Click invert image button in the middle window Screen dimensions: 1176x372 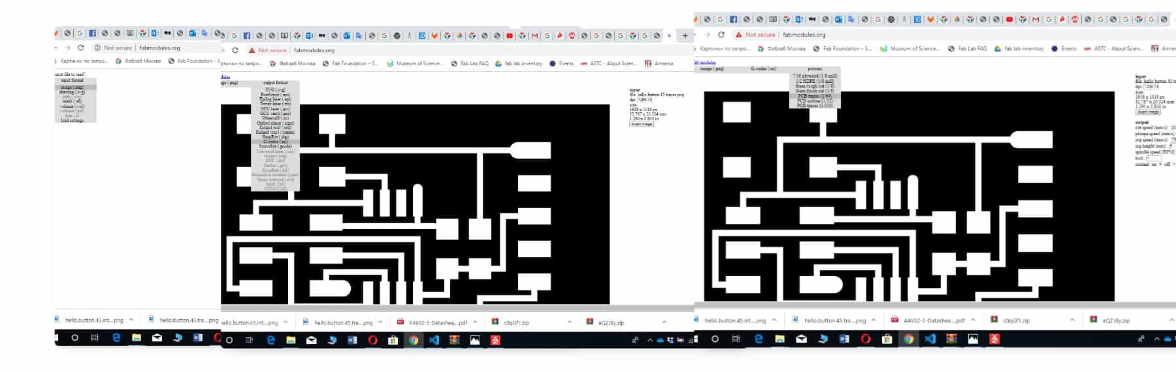click(x=642, y=124)
